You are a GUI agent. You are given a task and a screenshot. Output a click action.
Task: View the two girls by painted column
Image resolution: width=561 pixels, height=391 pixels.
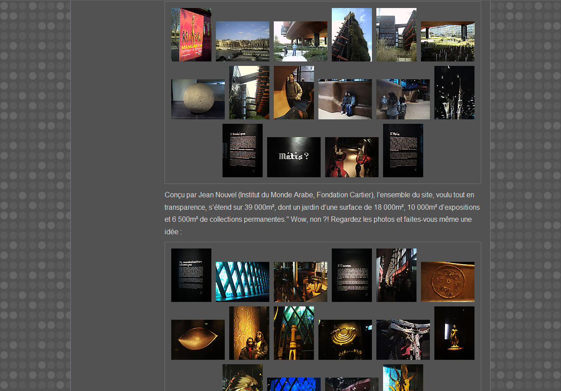click(249, 333)
